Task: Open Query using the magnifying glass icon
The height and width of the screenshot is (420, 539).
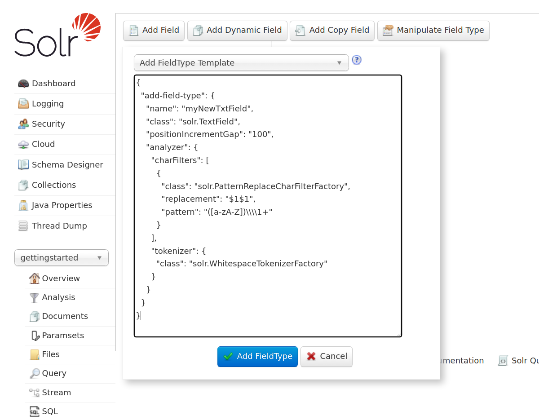Action: 34,373
